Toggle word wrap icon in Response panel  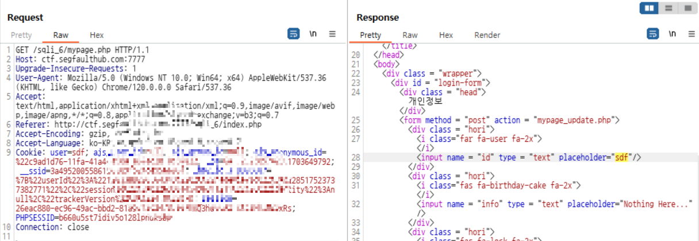pos(653,34)
